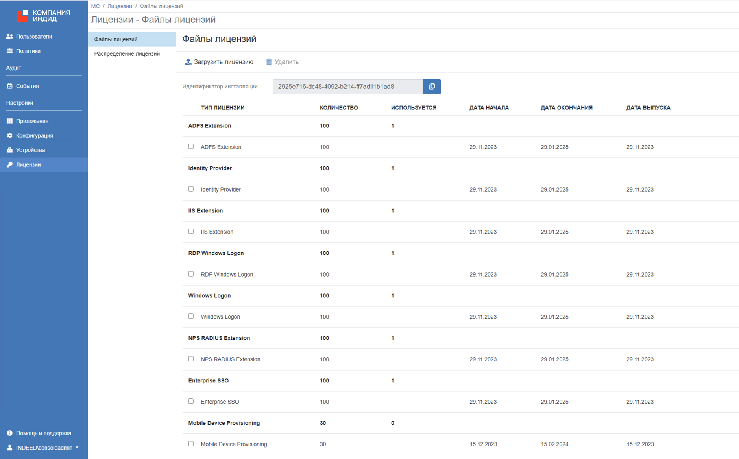The width and height of the screenshot is (739, 459).
Task: Open the Лицензии sidebar menu item
Action: [x=28, y=165]
